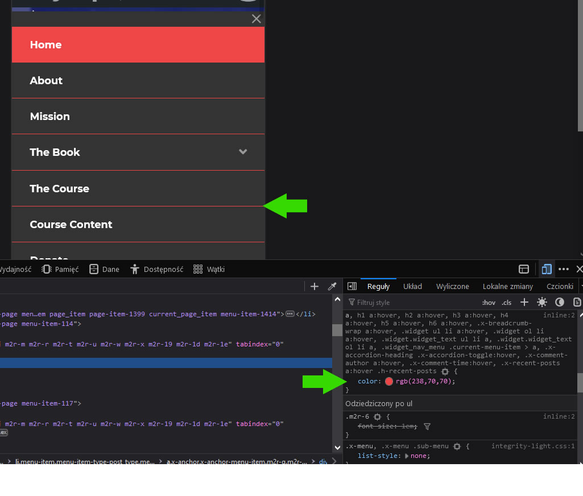Toggle responsive design mode icon
Screen dimensions: 583x496
click(547, 269)
